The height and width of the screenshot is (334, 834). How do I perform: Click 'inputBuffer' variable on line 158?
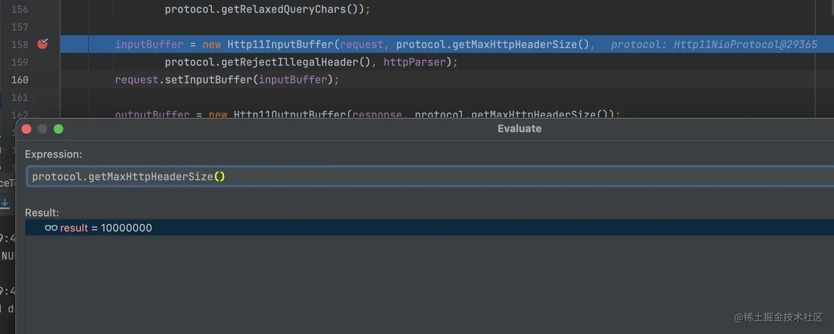[149, 45]
